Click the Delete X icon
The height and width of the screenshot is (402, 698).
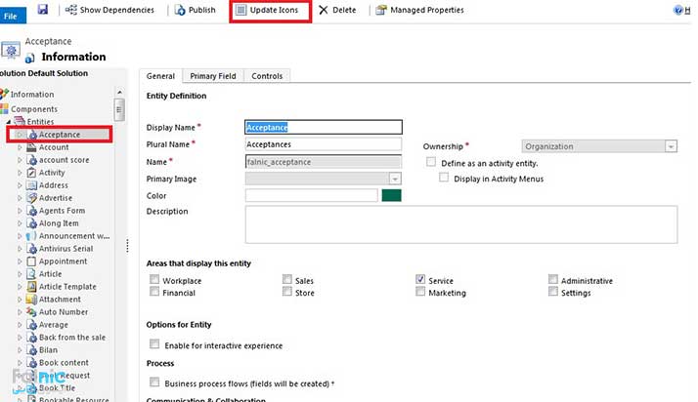[324, 10]
